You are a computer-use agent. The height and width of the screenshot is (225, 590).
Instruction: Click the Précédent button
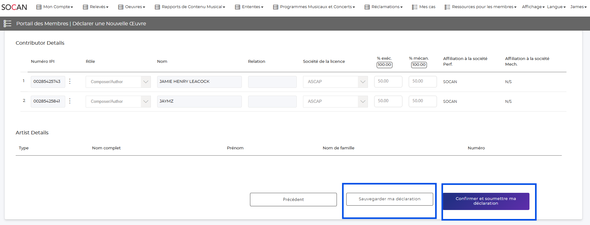pos(293,199)
